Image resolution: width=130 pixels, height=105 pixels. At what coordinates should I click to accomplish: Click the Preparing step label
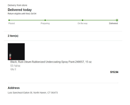click(45, 23)
